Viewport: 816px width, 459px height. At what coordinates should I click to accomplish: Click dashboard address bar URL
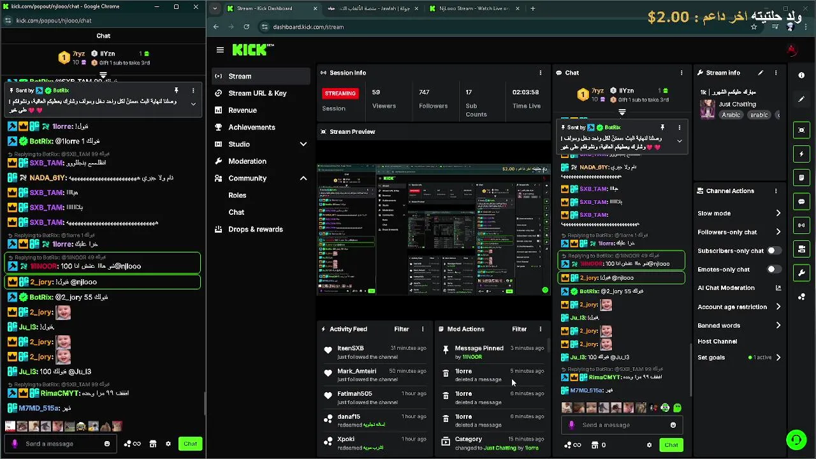click(x=309, y=27)
